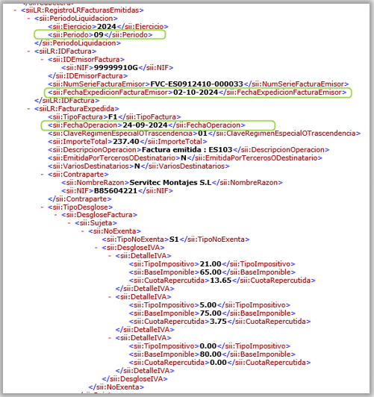Click the closing </sii:Contraparte> tag

80,199
